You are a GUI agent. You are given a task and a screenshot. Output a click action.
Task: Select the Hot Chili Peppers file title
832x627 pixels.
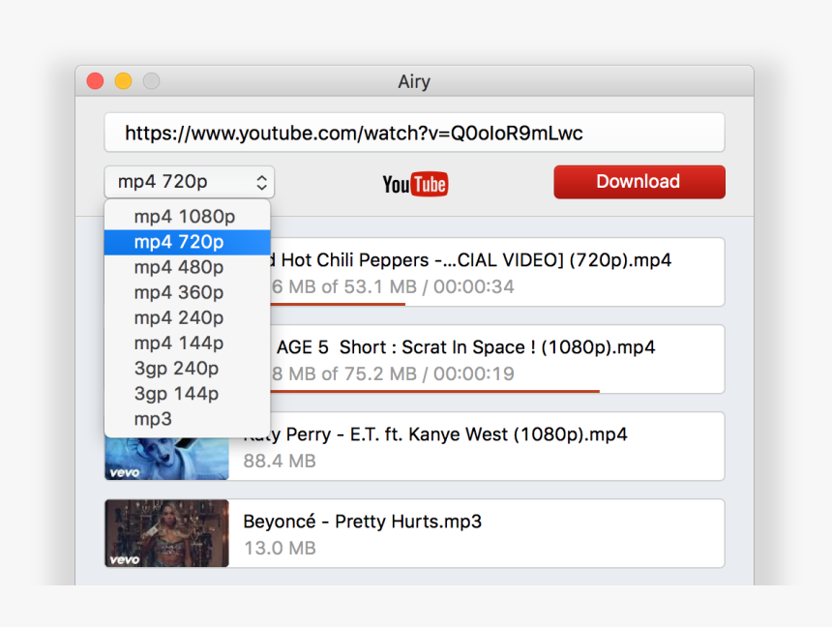click(x=470, y=260)
